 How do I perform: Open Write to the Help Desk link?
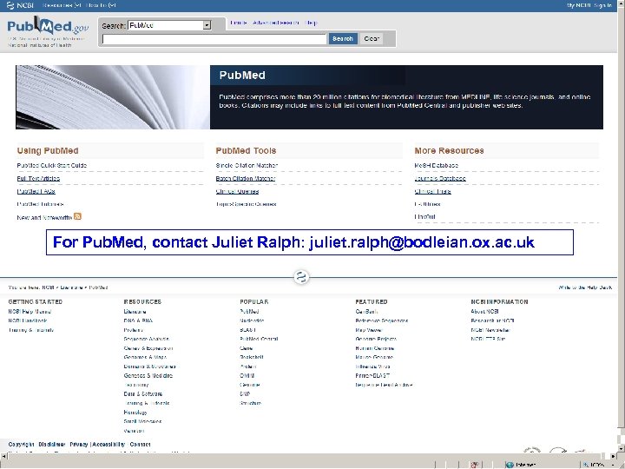tap(585, 287)
